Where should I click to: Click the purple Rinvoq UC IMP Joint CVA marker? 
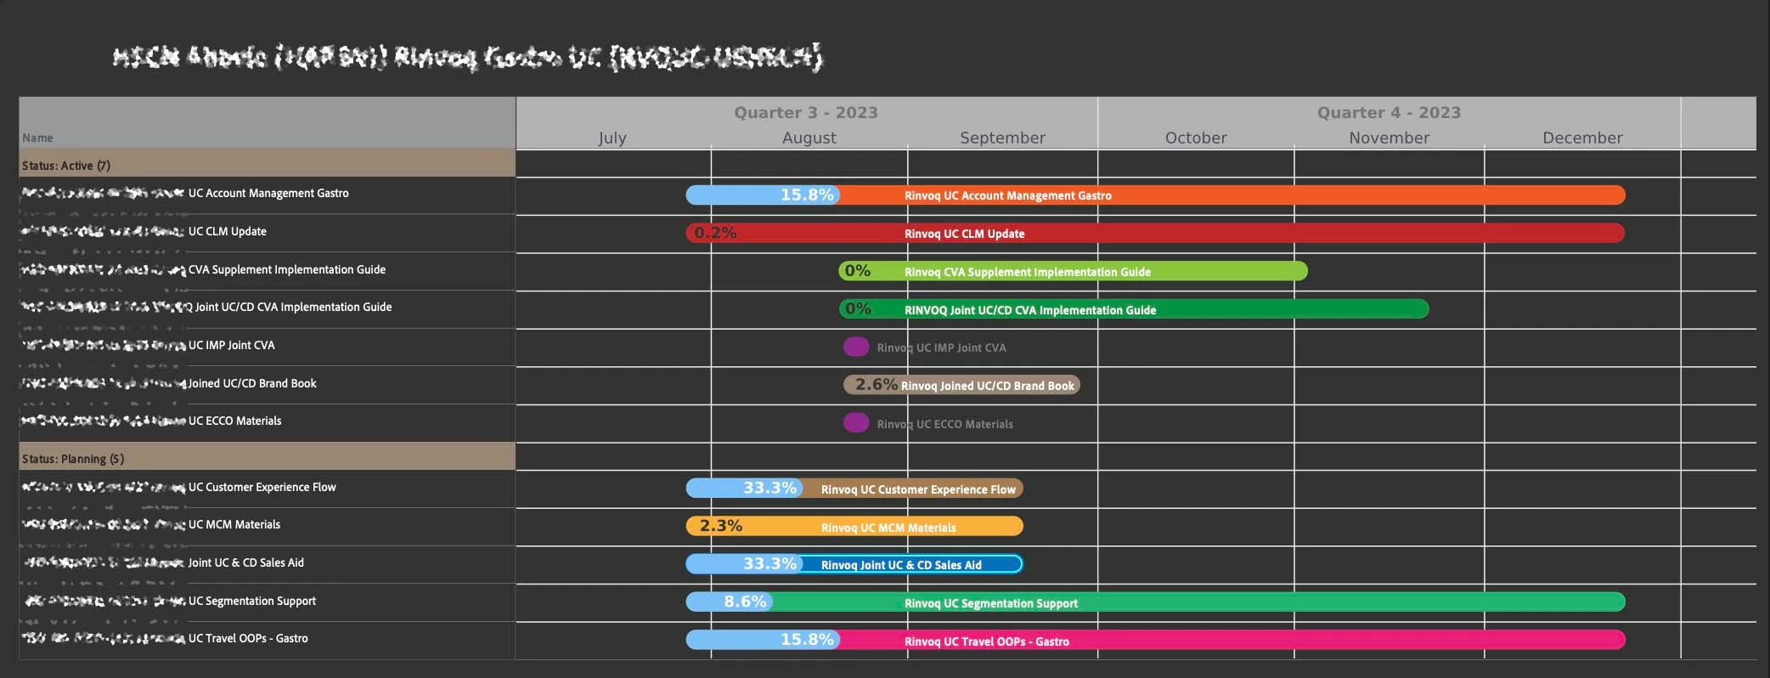(856, 347)
